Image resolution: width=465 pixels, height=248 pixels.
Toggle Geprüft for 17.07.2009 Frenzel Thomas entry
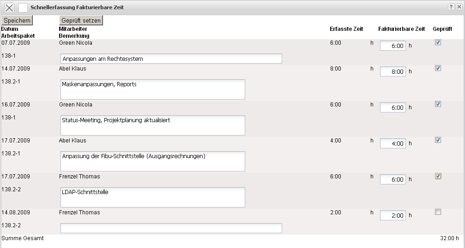click(x=438, y=176)
